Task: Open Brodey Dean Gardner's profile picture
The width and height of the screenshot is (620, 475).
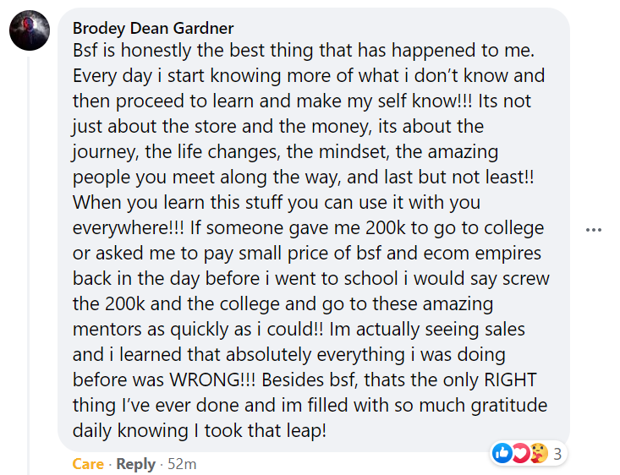Action: coord(29,32)
